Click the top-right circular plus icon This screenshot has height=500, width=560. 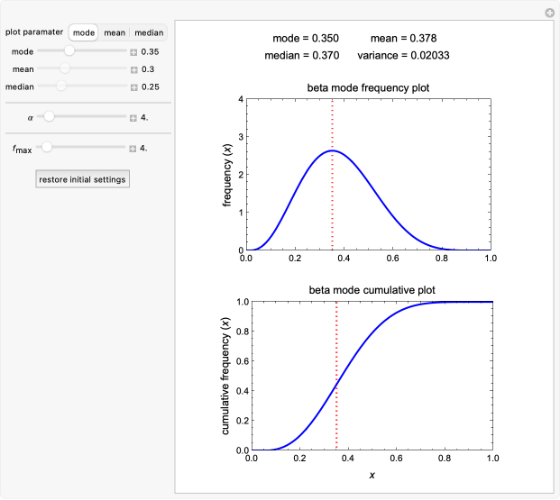548,13
